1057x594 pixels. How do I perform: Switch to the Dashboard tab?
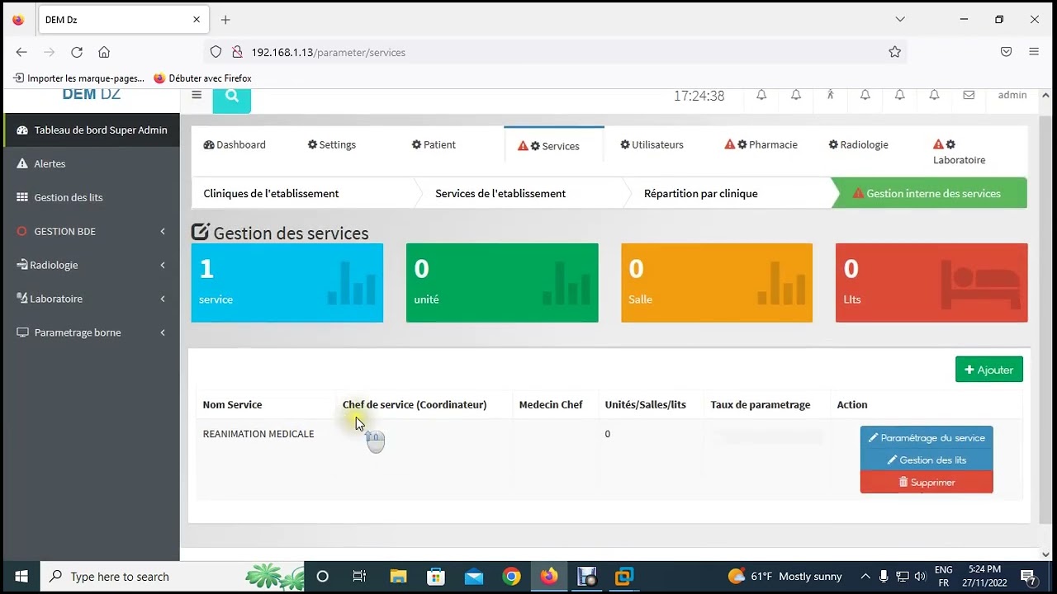(235, 144)
